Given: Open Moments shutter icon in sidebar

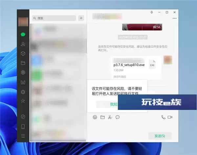Looking at the screenshot, I should (x=23, y=72).
